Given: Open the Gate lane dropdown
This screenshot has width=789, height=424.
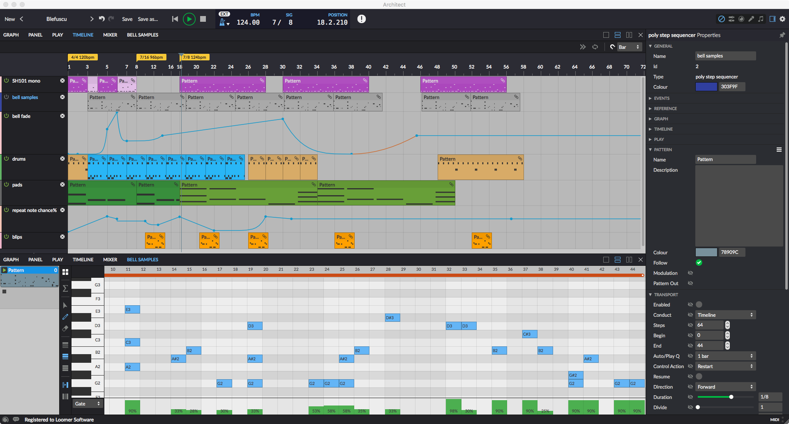Looking at the screenshot, I should click(88, 404).
